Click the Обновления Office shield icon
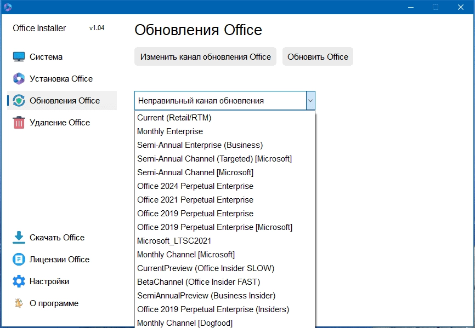The height and width of the screenshot is (328, 475). pyautogui.click(x=19, y=101)
